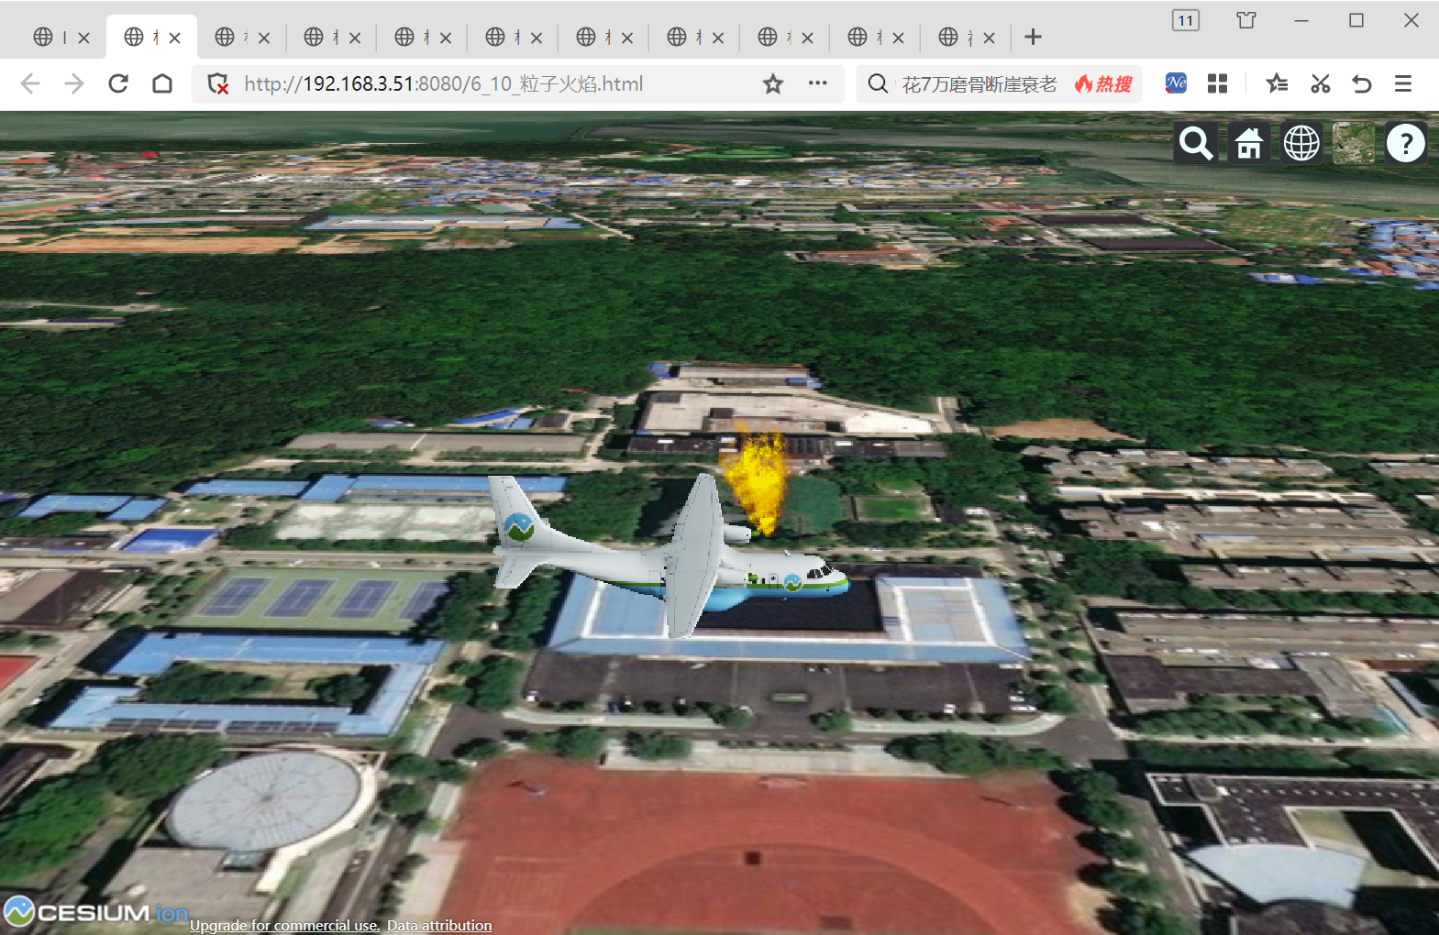This screenshot has width=1439, height=935.
Task: Click the tab count indicator 11
Action: tap(1186, 20)
